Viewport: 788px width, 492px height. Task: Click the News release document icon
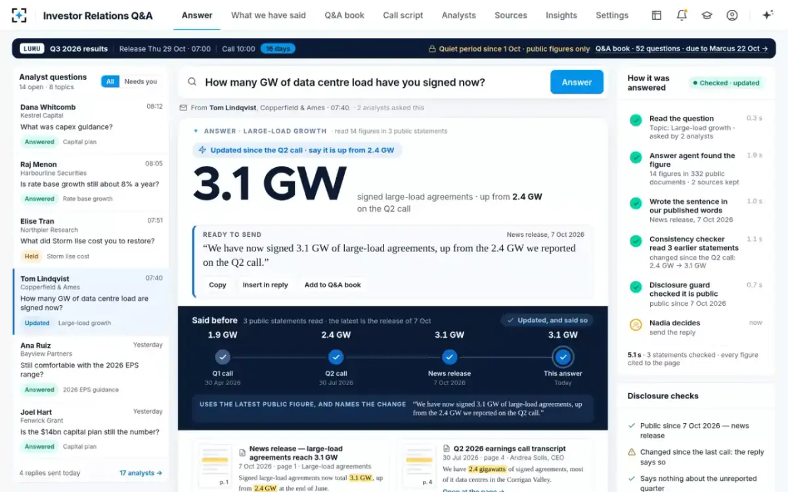pos(242,453)
